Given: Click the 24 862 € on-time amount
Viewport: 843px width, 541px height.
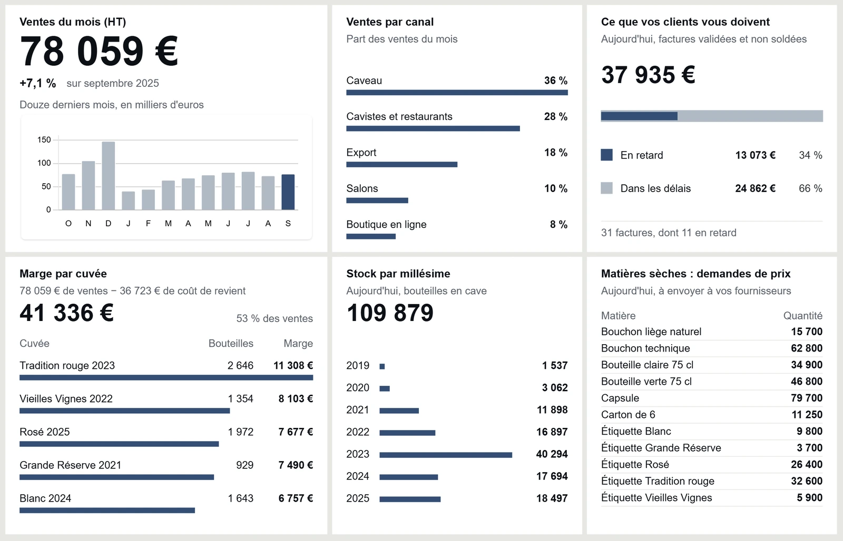Looking at the screenshot, I should click(756, 188).
